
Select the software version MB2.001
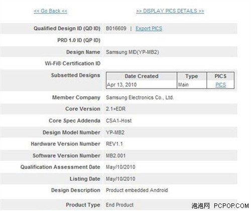pyautogui.click(x=115, y=156)
